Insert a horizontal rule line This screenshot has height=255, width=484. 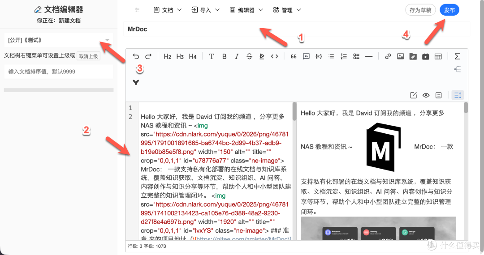369,56
